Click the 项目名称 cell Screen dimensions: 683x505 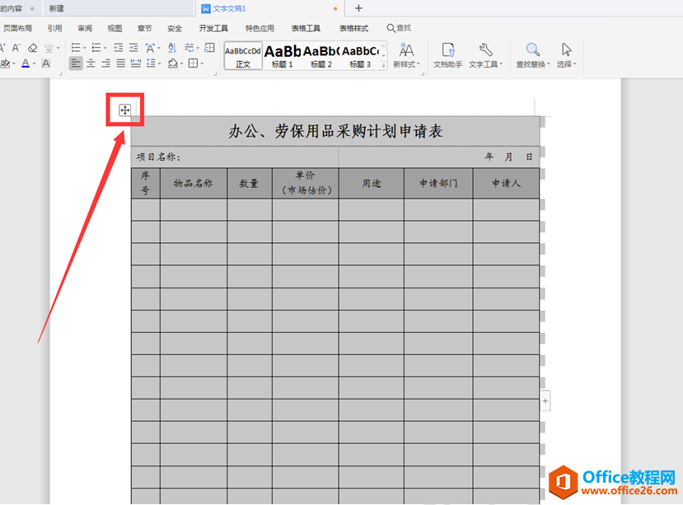[235, 157]
